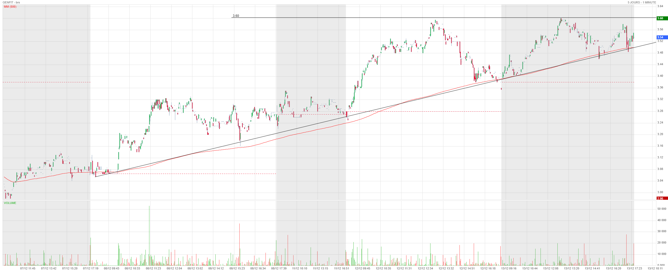Viewport: 668px width, 271px height.
Task: Click the 5 JOURS - 1 MINUTE timeframe label
Action: (642, 2)
